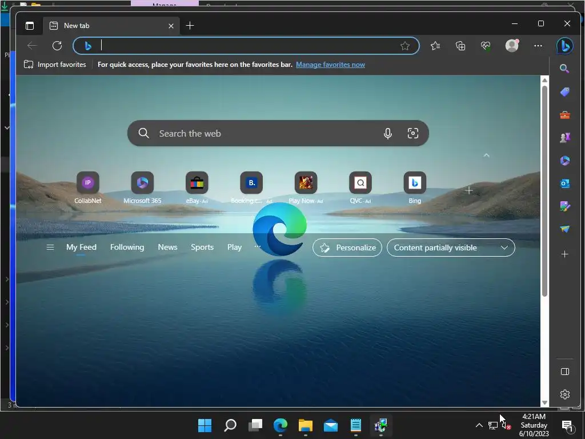
Task: Open sidebar Outlook icon
Action: (565, 183)
